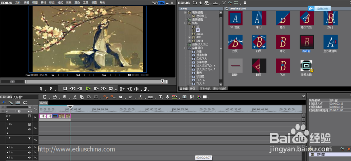351x161 pixels.
Task: Click the 拖拽上传 upload button
Action: [x=319, y=8]
